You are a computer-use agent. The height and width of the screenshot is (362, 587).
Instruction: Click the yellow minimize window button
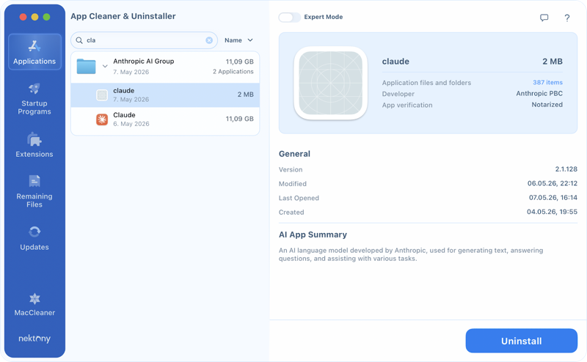click(x=34, y=17)
